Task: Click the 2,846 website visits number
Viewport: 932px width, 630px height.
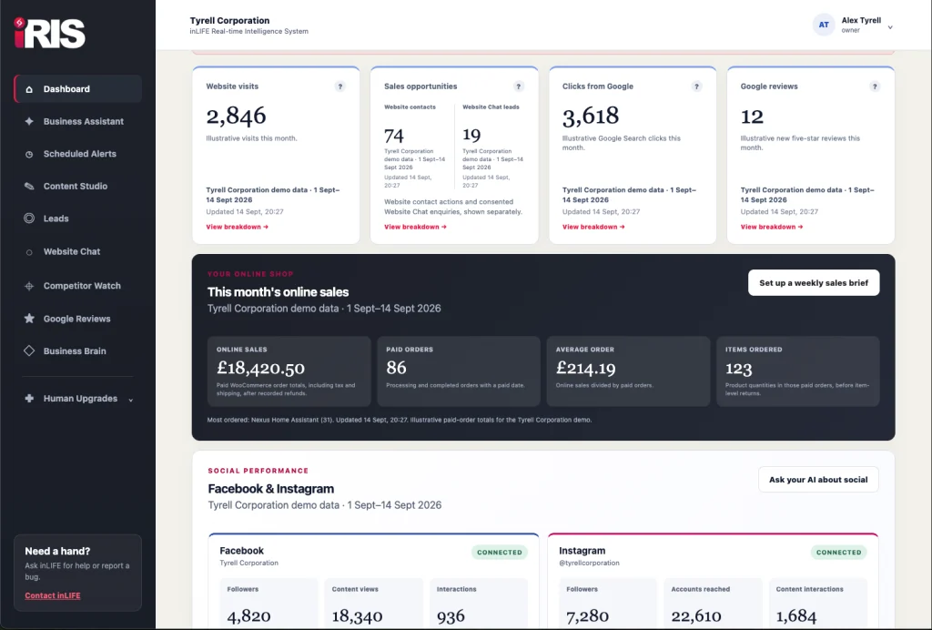Action: pos(236,116)
